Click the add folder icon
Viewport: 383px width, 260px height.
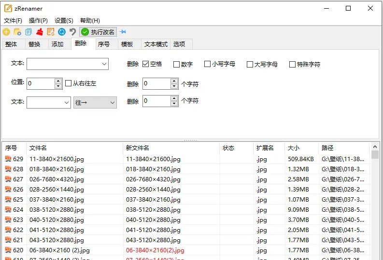point(17,32)
